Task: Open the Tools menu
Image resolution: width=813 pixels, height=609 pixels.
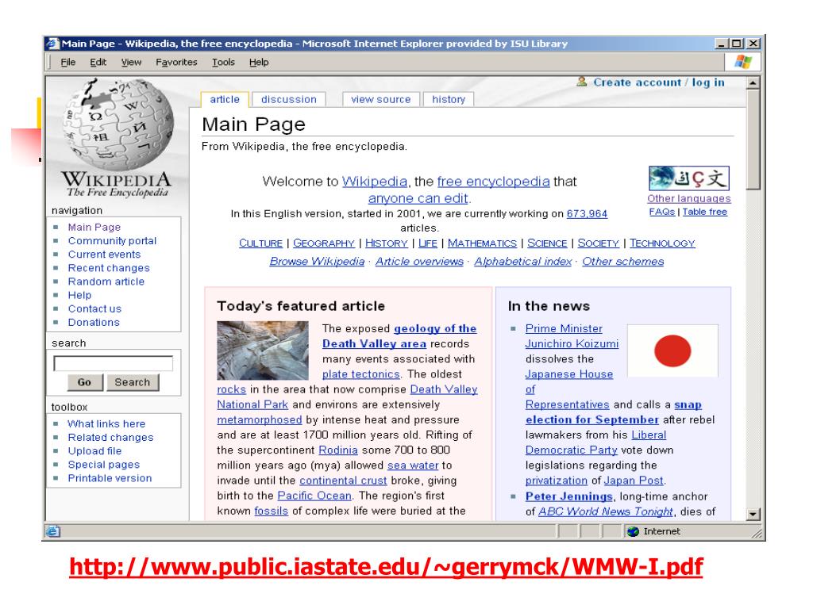Action: coord(223,62)
